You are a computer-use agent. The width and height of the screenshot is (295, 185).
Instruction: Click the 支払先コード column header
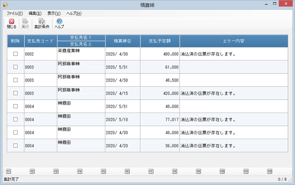coord(41,41)
